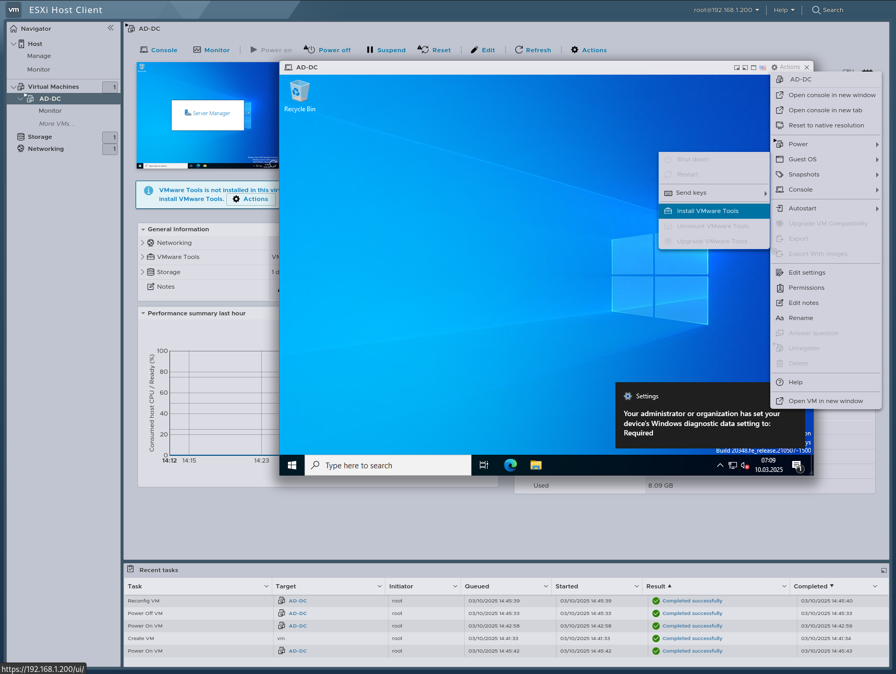The width and height of the screenshot is (896, 674).
Task: Collapse the Navigator panel with the double chevron
Action: [x=111, y=28]
